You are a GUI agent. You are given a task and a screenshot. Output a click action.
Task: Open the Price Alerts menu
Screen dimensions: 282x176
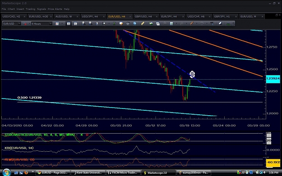(55, 9)
